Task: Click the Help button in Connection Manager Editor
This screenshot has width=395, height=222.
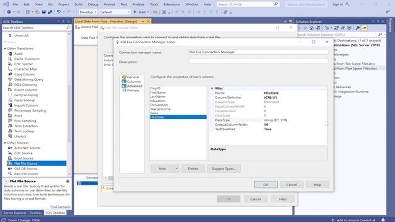Action: pos(317,184)
